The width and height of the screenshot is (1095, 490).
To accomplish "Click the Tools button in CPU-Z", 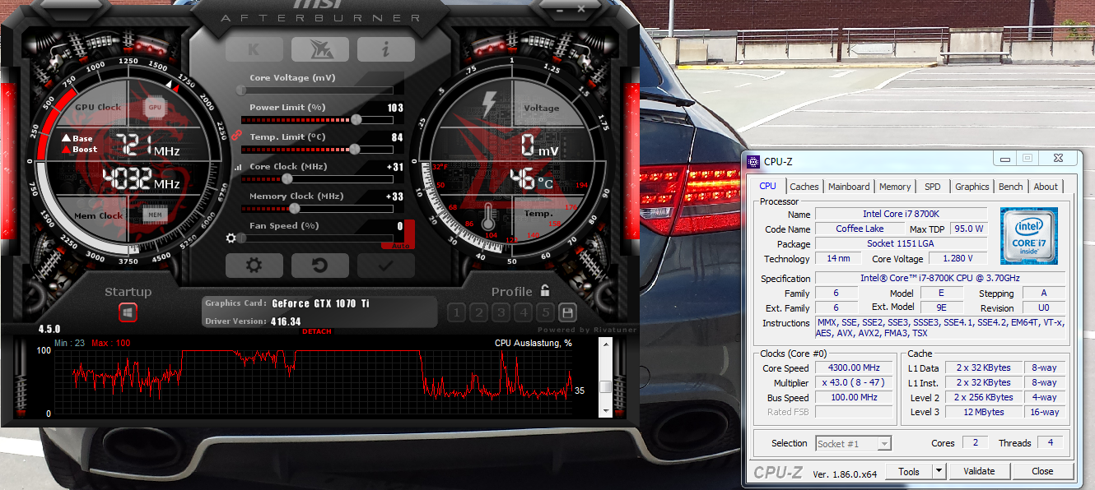I will [x=909, y=471].
